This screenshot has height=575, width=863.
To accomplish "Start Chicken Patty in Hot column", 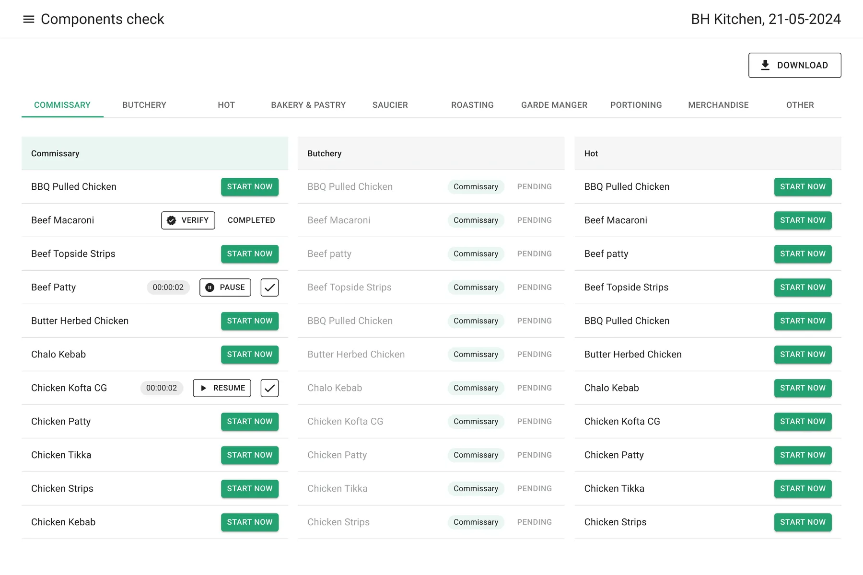I will pos(803,455).
